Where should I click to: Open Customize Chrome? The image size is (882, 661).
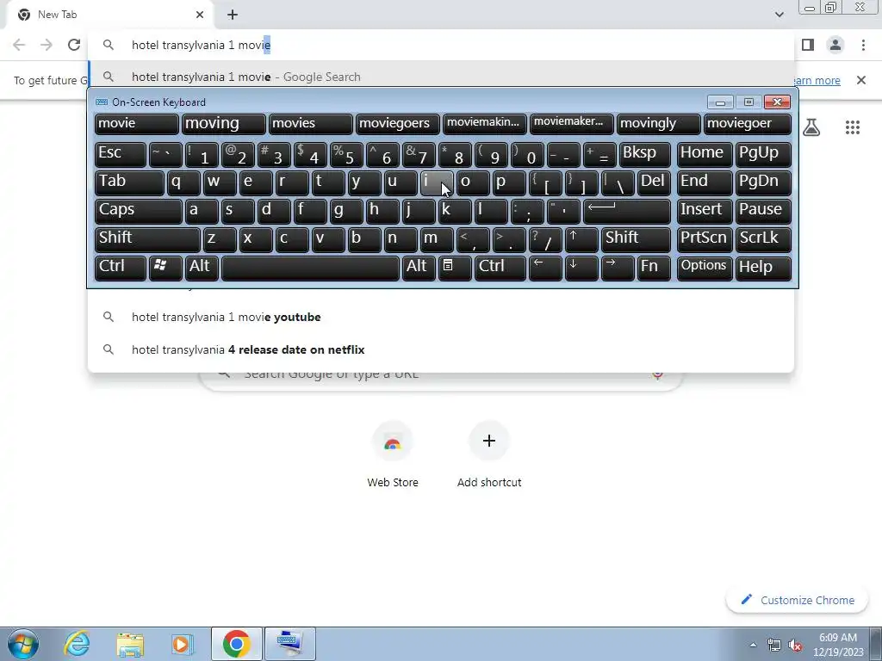(798, 600)
